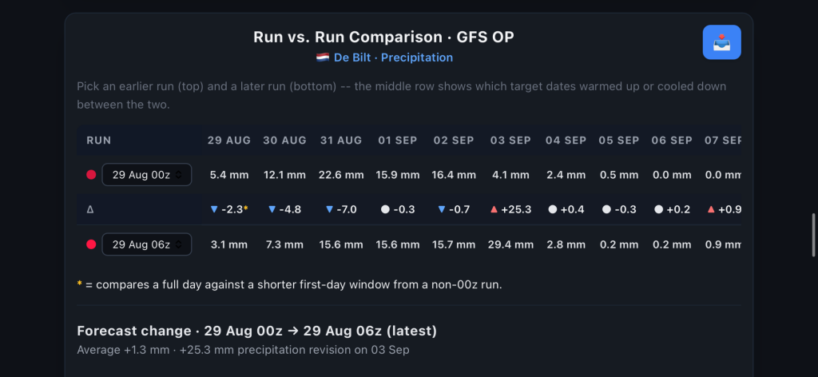The width and height of the screenshot is (818, 377).
Task: Click the 29.4 mm value for 03 Sep
Action: click(x=510, y=244)
